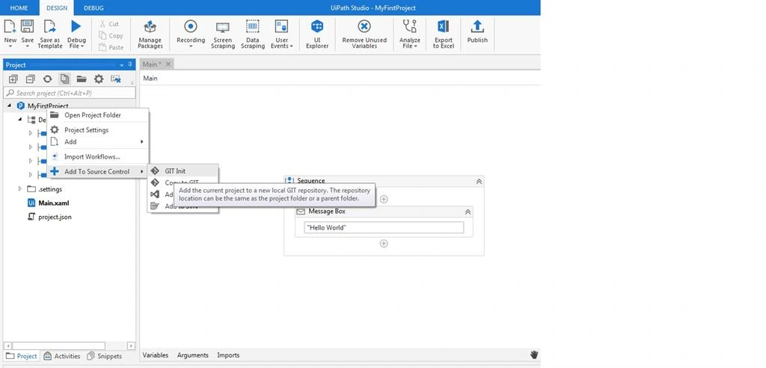The image size is (766, 368).
Task: Open the Add submenu in context menu
Action: tap(98, 141)
